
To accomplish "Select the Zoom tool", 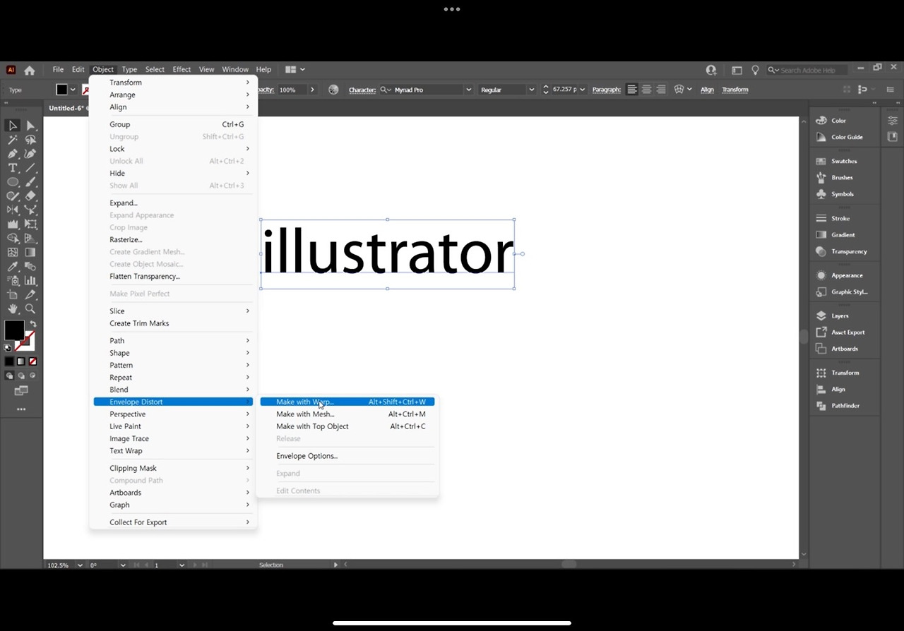I will (30, 309).
